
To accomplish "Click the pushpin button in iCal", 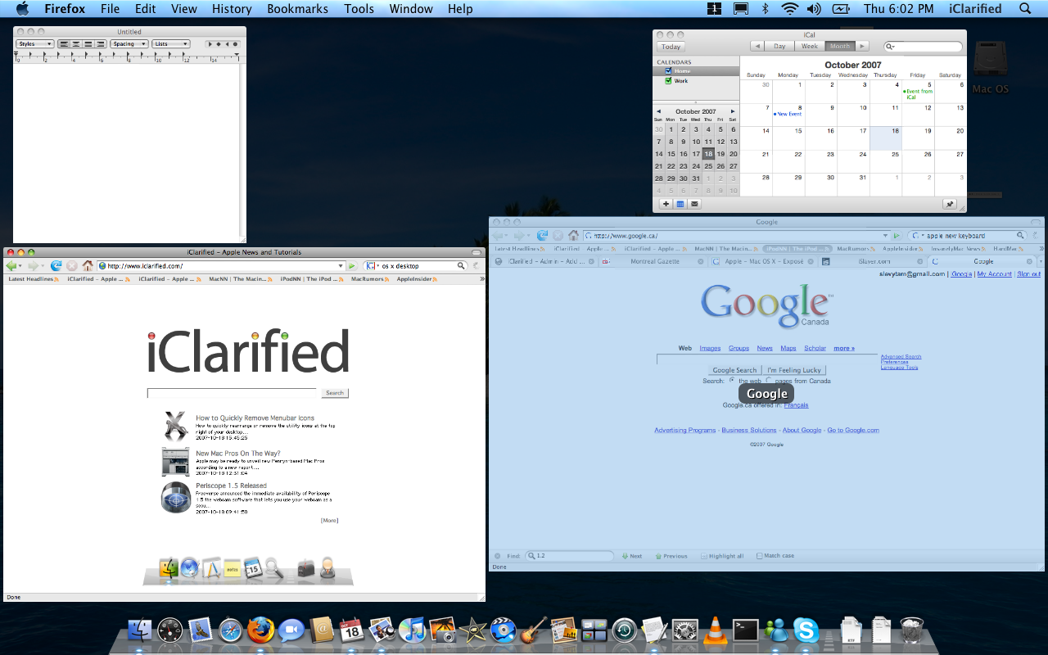I will click(x=950, y=204).
